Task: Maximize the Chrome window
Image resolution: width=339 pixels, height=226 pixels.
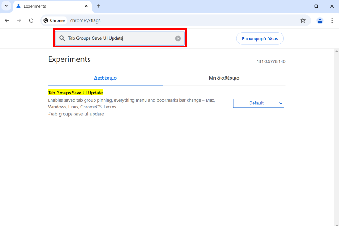Action: (316, 6)
